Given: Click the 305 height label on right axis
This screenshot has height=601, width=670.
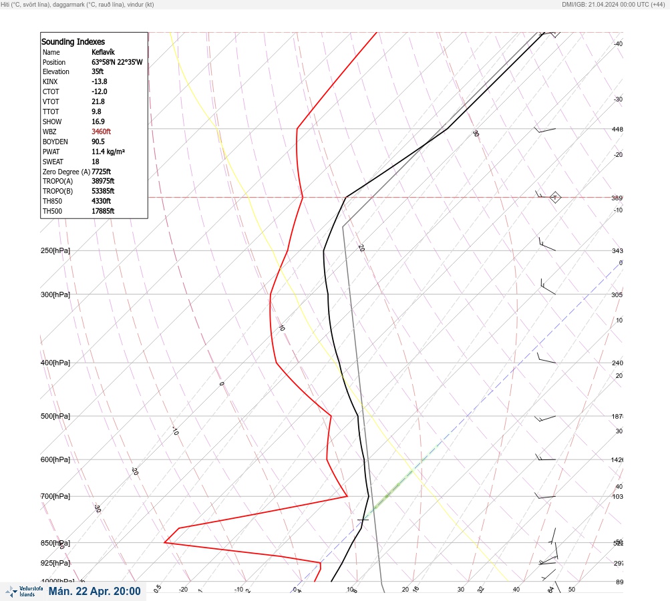Looking at the screenshot, I should tap(617, 294).
